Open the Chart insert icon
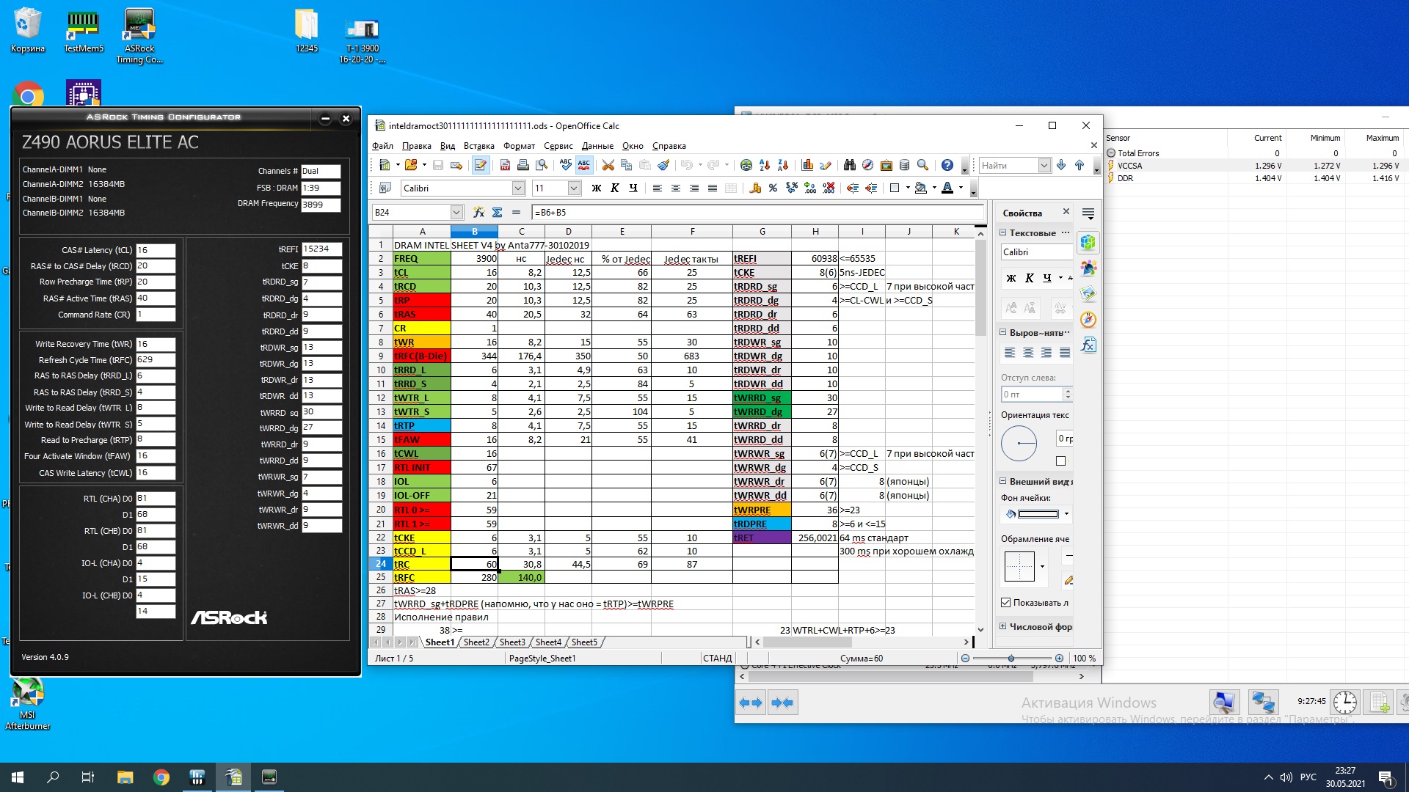This screenshot has width=1409, height=792. click(x=807, y=166)
